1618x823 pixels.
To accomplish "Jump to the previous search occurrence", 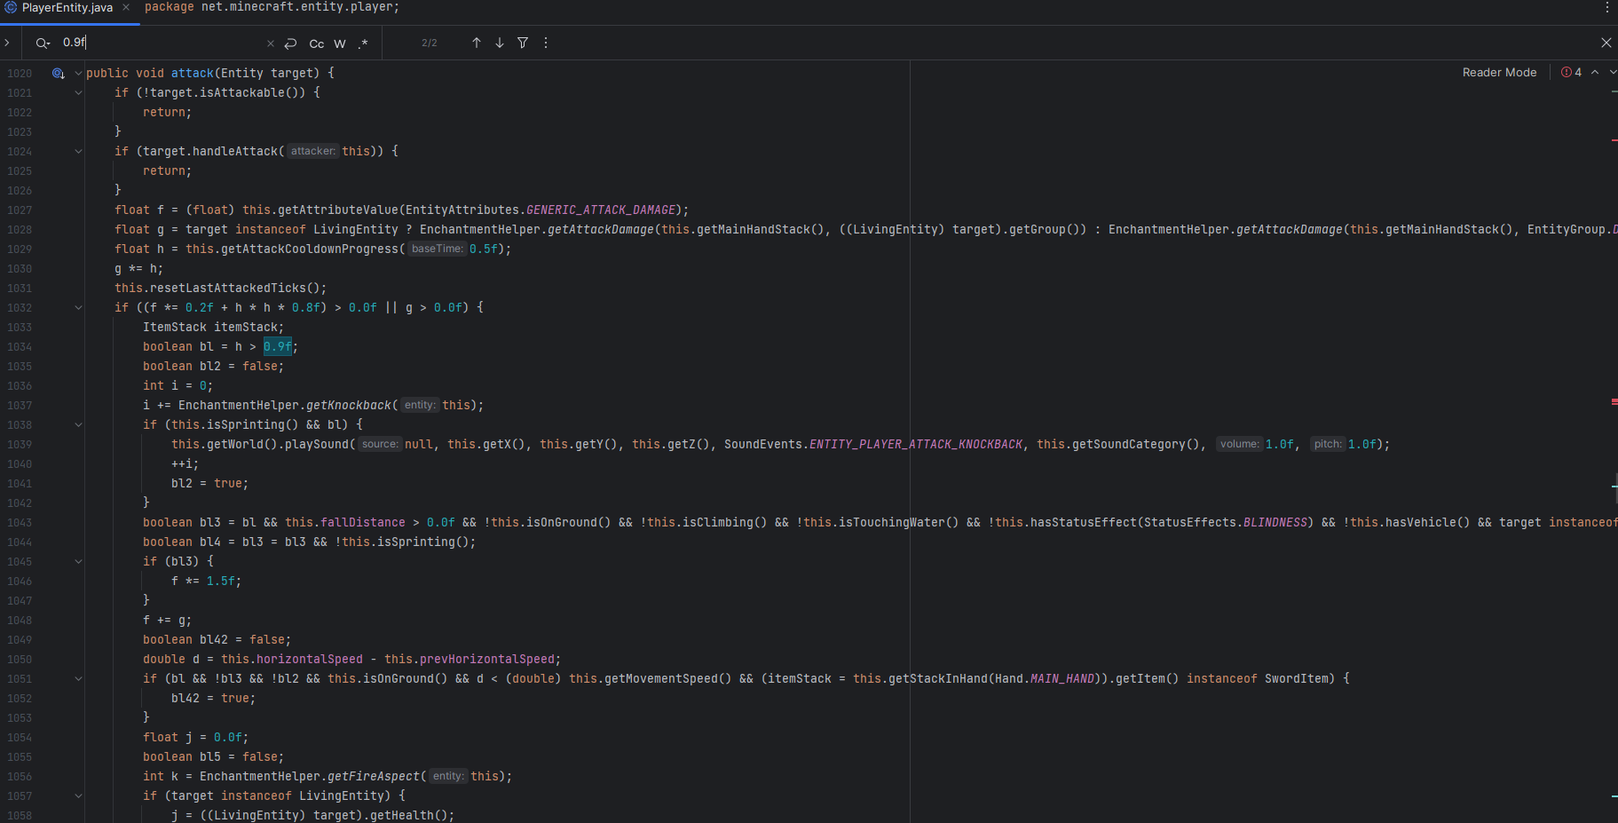I will (477, 43).
